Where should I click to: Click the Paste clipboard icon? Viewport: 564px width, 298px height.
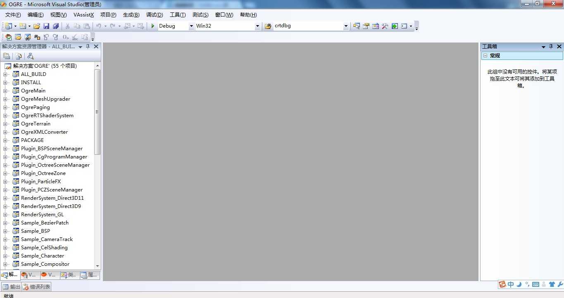[x=86, y=26]
